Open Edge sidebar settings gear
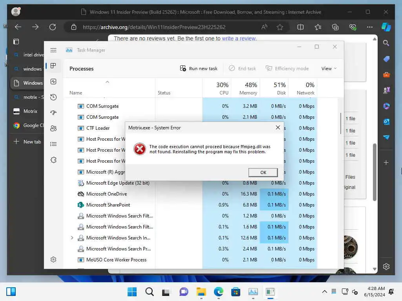Viewport: 402px width, 301px height. (386, 267)
